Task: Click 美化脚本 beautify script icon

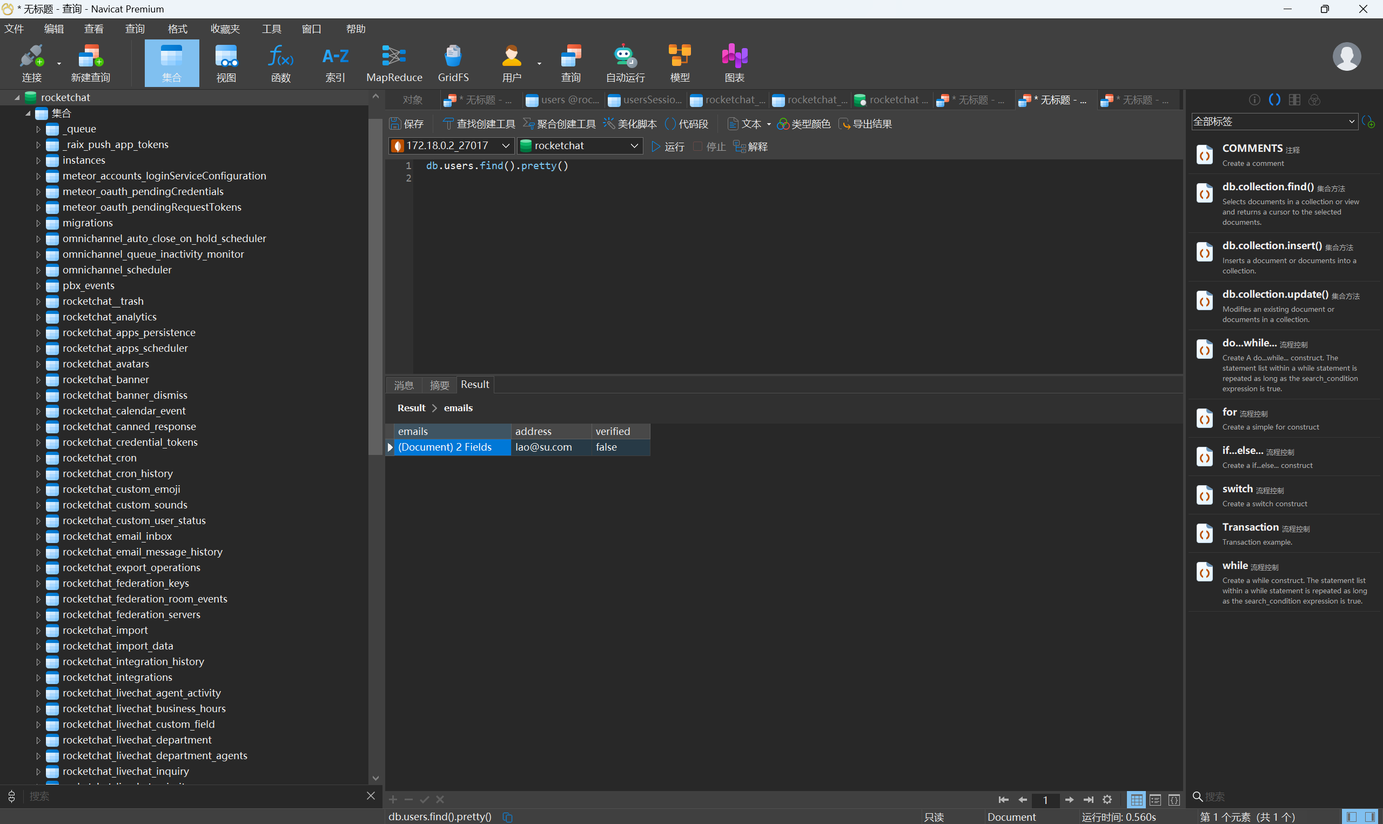Action: pos(630,124)
